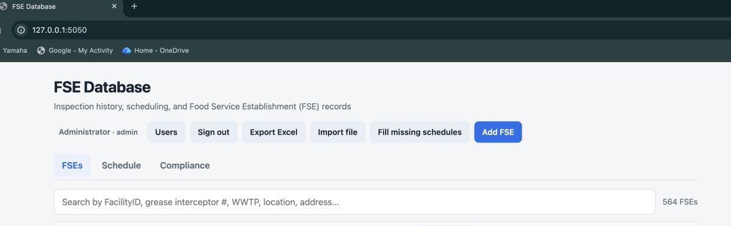Select the FSEs tab
This screenshot has height=226, width=731.
pyautogui.click(x=72, y=166)
